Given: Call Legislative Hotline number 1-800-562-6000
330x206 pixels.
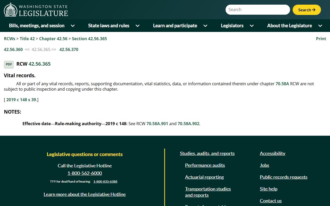Looking at the screenshot, I should tap(85, 173).
